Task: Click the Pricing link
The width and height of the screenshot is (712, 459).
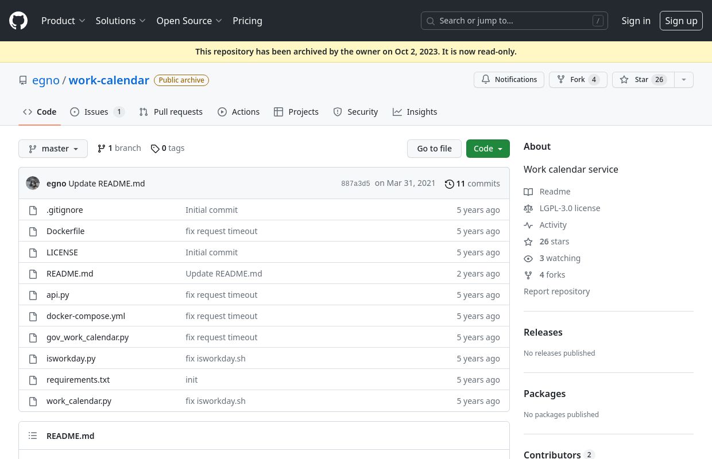Action: 247,21
